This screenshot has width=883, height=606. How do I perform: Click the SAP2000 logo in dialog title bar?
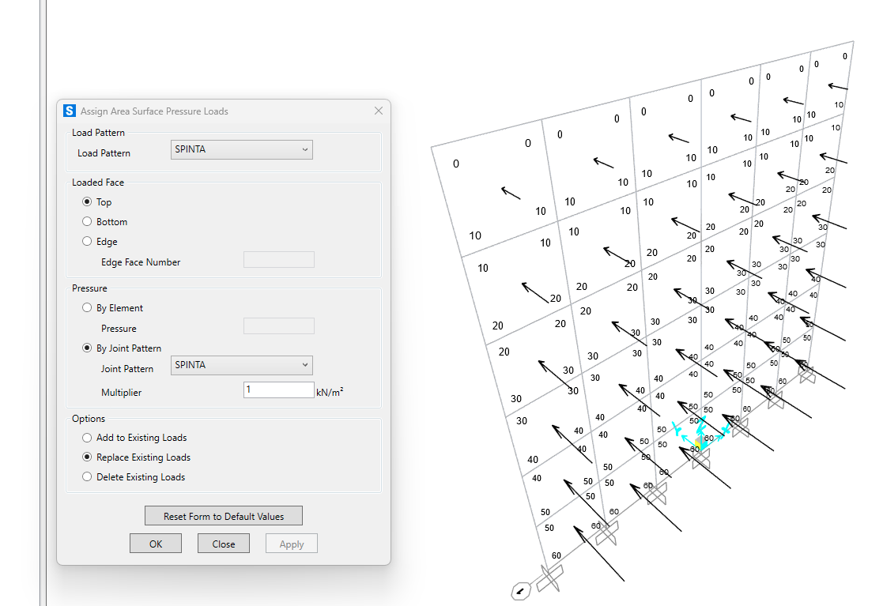[x=70, y=111]
